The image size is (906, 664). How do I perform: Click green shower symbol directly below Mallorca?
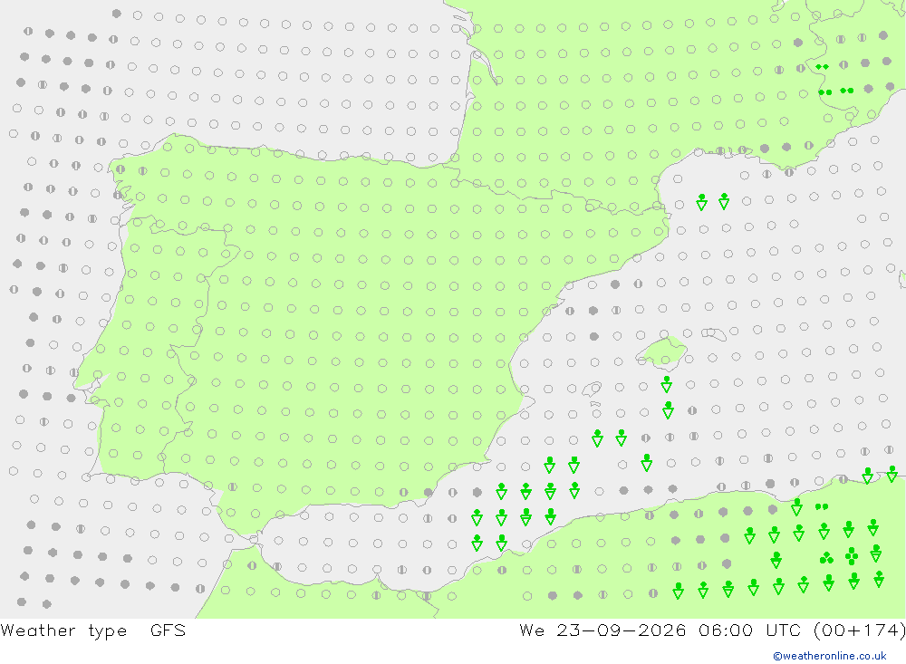click(x=667, y=384)
